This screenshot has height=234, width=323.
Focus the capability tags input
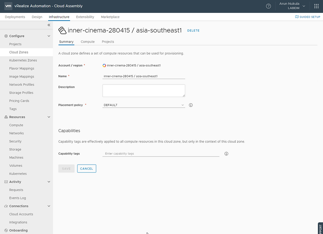161,154
